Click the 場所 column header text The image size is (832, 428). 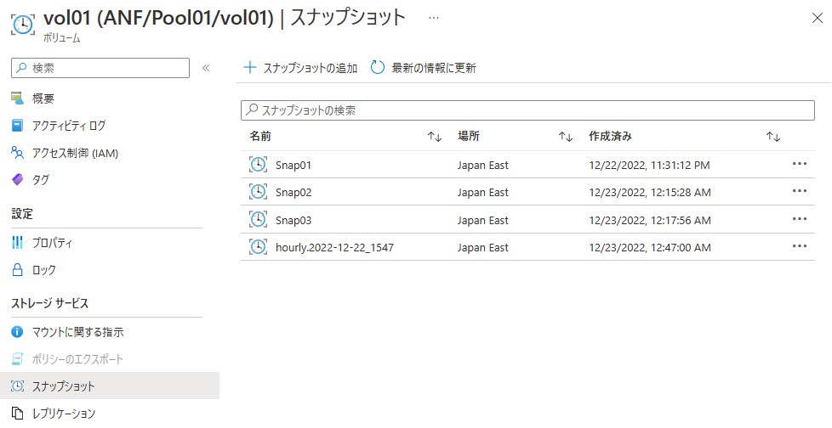pyautogui.click(x=469, y=136)
